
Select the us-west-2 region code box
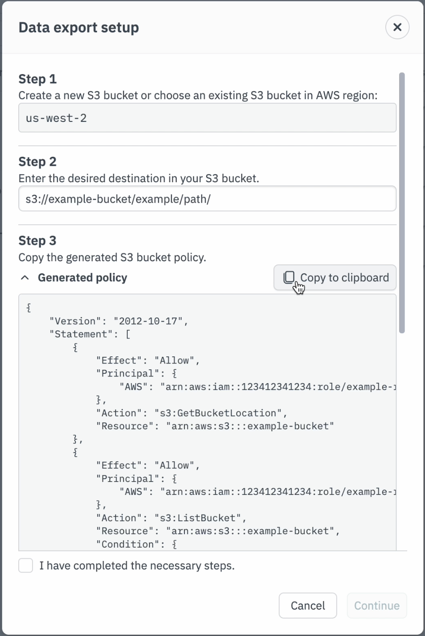click(207, 118)
